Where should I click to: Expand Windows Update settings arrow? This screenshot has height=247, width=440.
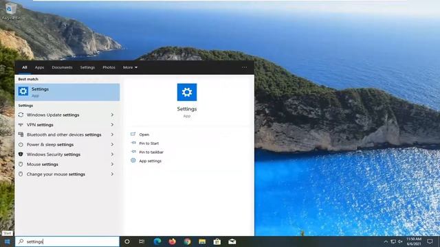tap(112, 115)
